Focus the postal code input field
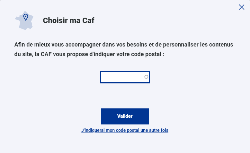The height and width of the screenshot is (153, 250). click(x=125, y=77)
